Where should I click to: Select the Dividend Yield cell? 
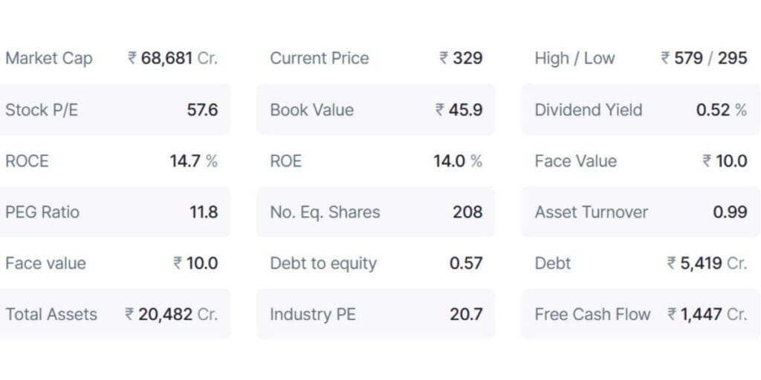(x=640, y=110)
